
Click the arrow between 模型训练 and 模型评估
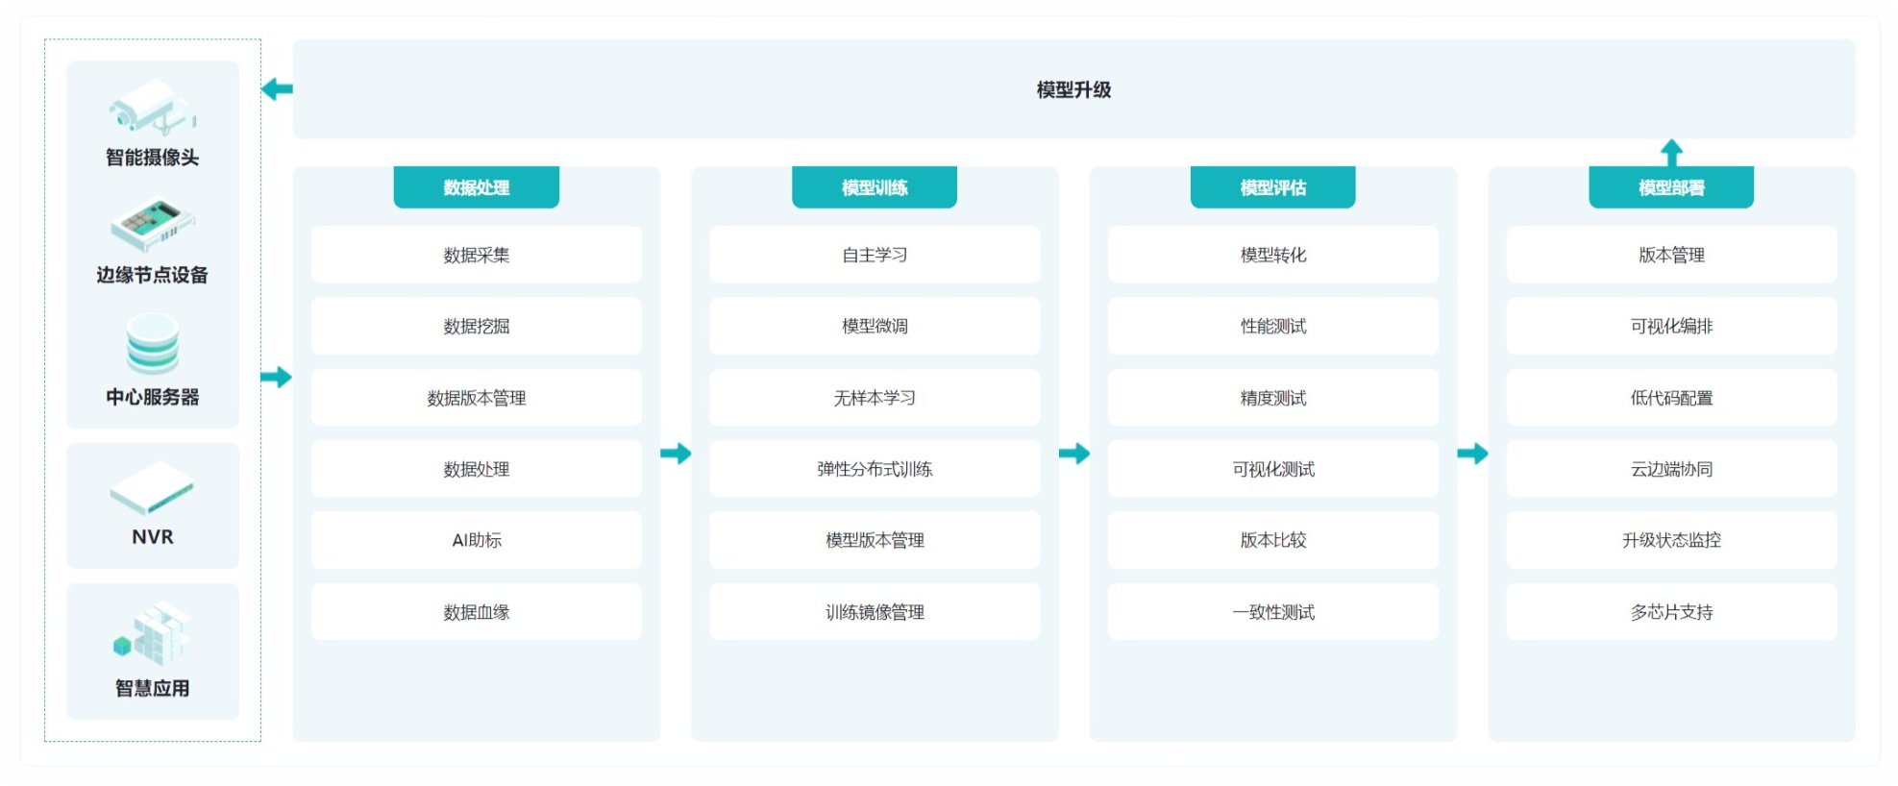pyautogui.click(x=1073, y=454)
